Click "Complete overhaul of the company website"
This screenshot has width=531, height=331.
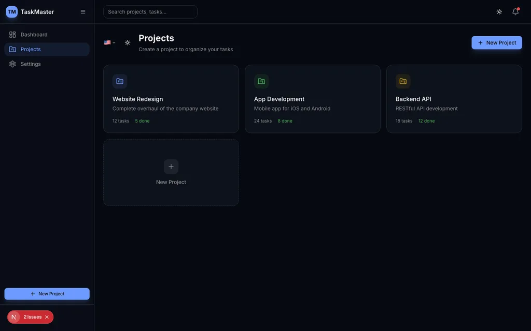pos(165,109)
